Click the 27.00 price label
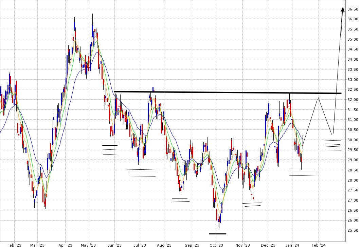Image resolution: width=361 pixels, height=250 pixels. 353,200
